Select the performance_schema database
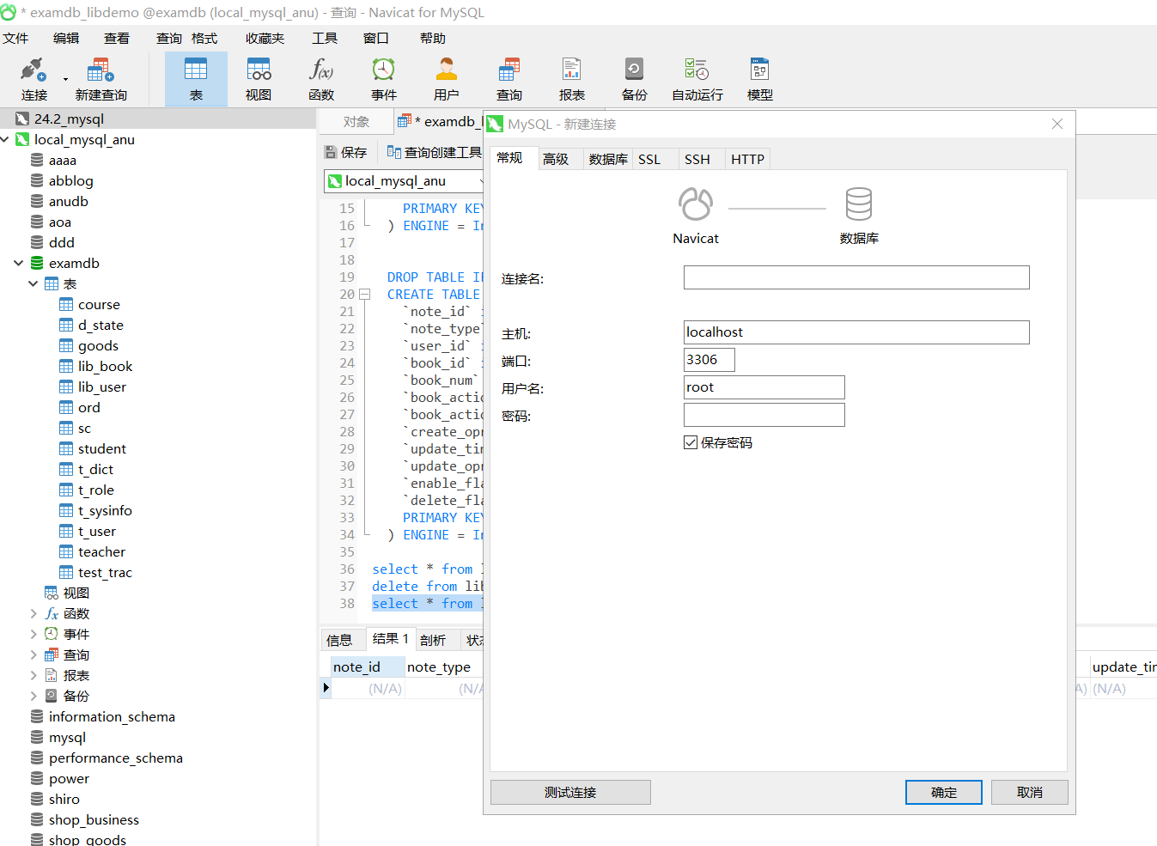Image resolution: width=1157 pixels, height=846 pixels. (115, 758)
